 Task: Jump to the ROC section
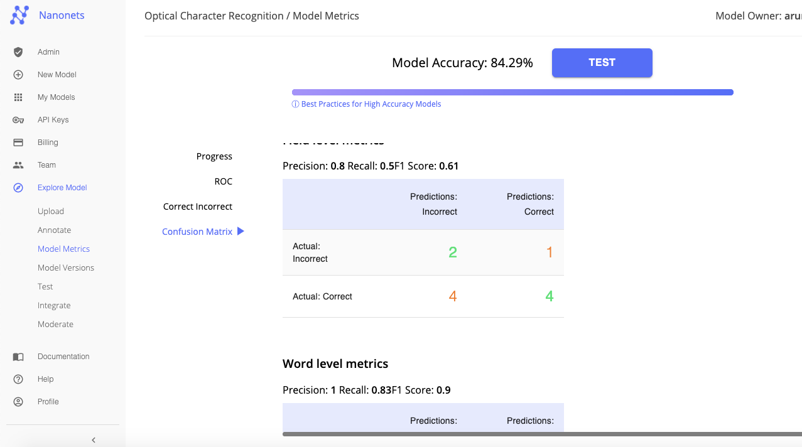click(x=223, y=181)
